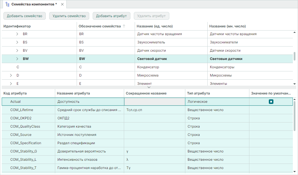Expand the BR family row

coord(17,34)
